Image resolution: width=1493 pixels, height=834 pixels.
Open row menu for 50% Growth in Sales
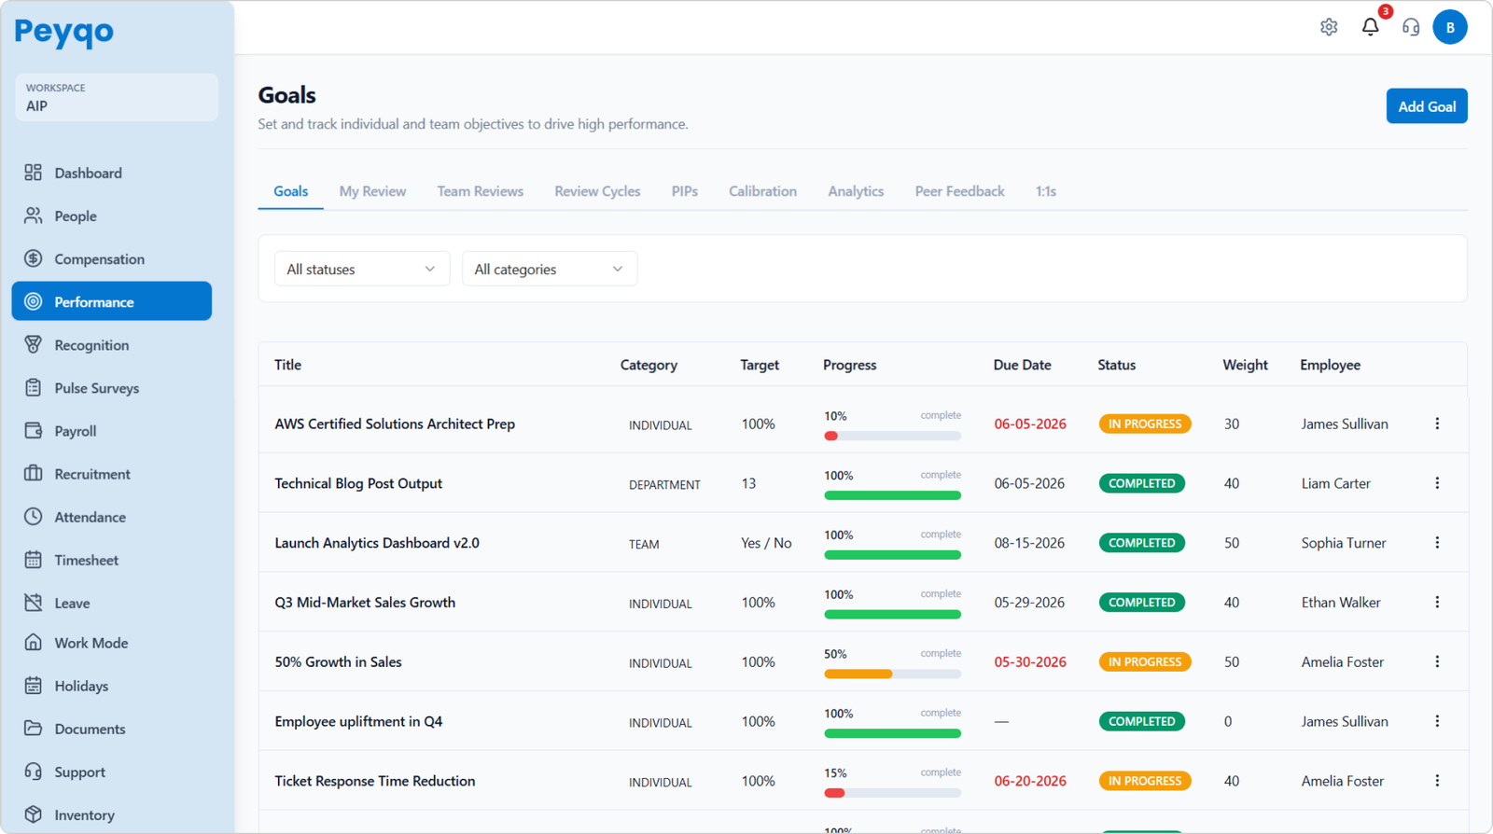pyautogui.click(x=1437, y=661)
